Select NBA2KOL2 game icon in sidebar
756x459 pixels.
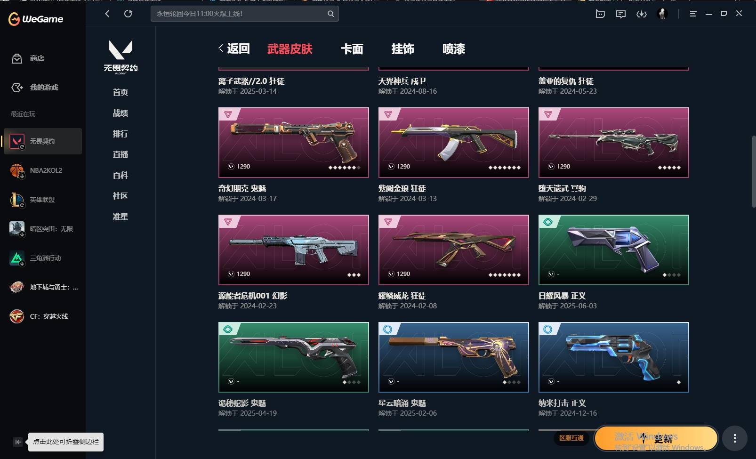tap(17, 170)
